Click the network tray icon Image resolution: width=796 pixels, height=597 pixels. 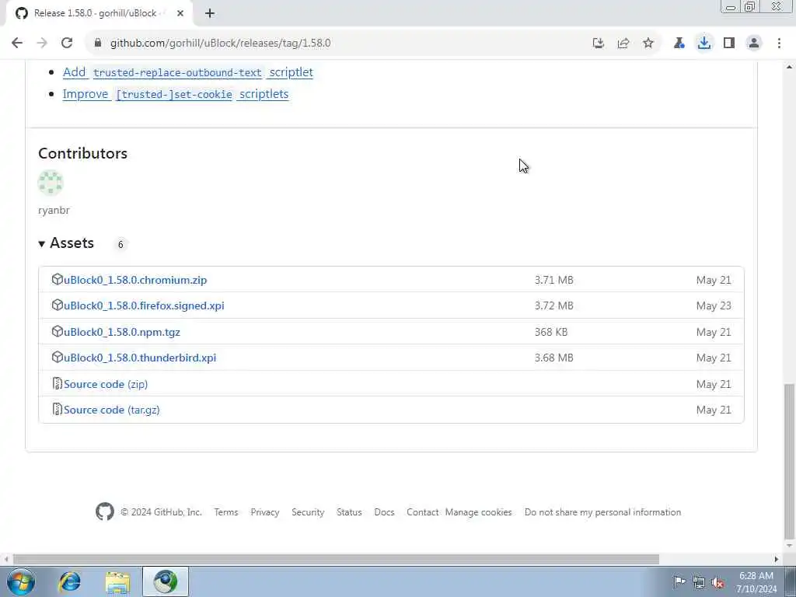[x=699, y=582]
